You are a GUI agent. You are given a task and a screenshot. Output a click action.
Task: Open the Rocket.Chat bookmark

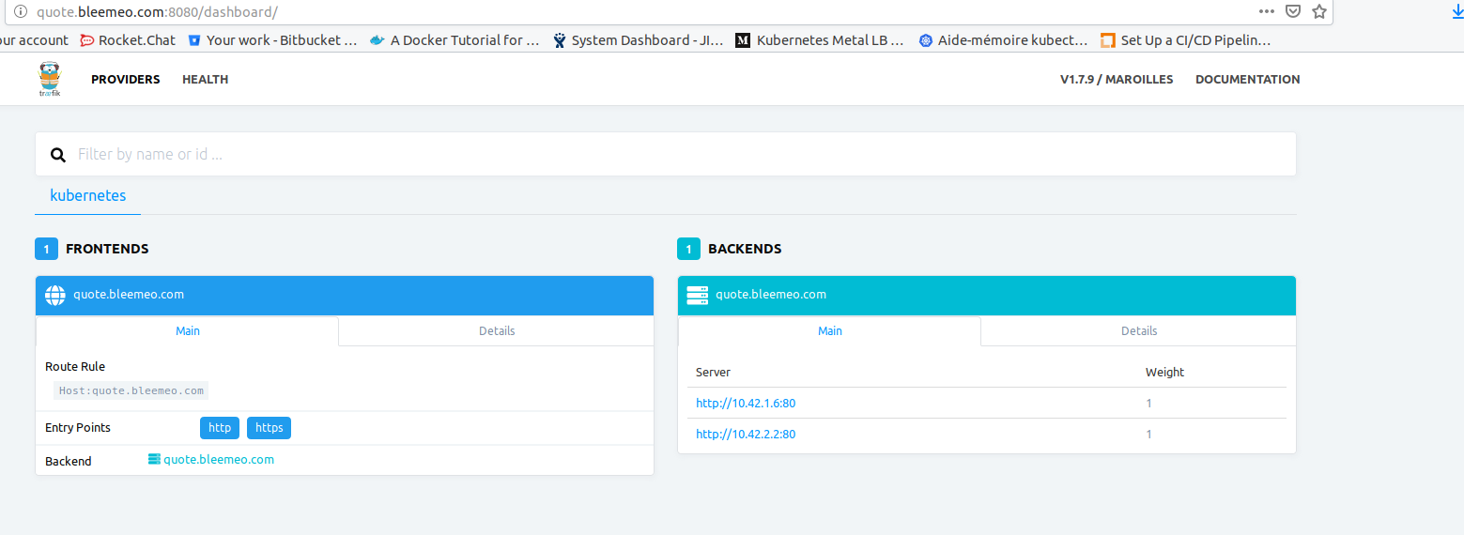click(128, 40)
